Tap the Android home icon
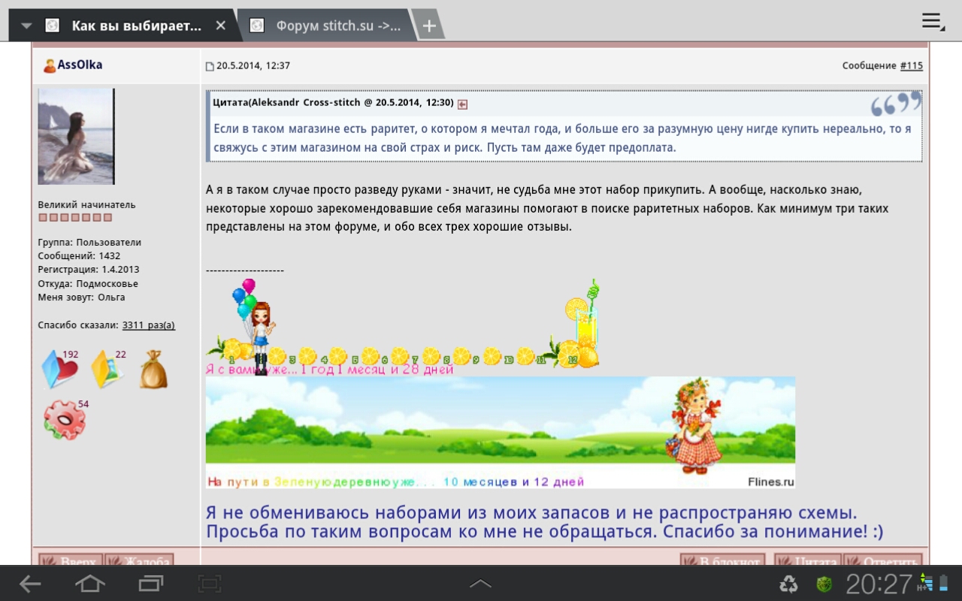The height and width of the screenshot is (601, 962). point(90,584)
